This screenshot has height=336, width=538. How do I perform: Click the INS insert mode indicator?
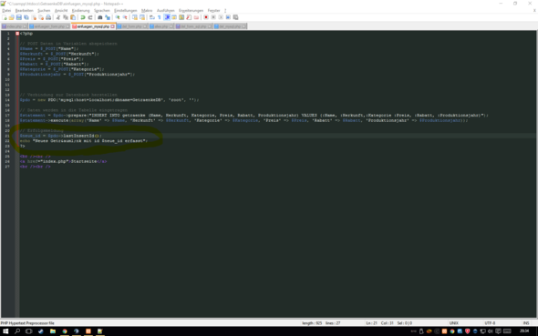[526, 323]
